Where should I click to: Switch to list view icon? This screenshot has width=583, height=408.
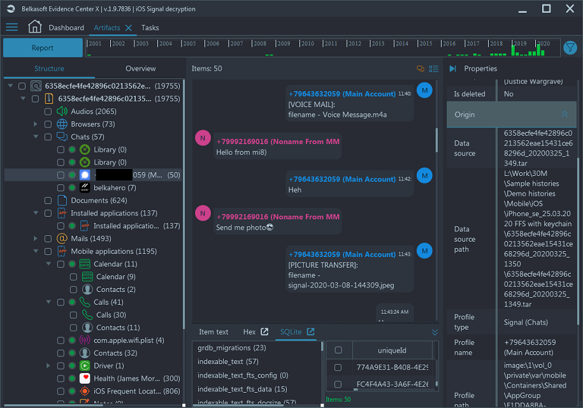[x=433, y=68]
